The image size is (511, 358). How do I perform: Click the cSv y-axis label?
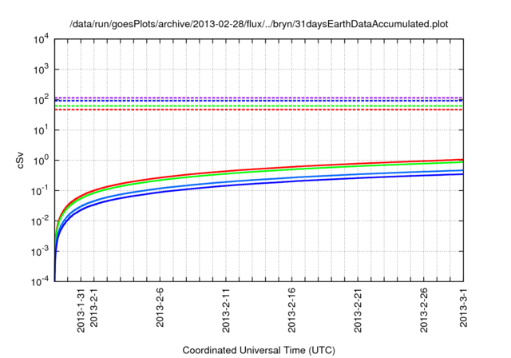click(20, 161)
